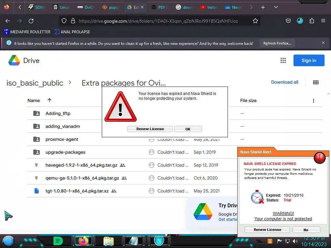Open the proxmox-agent folder
The width and height of the screenshot is (331, 248).
pyautogui.click(x=62, y=139)
